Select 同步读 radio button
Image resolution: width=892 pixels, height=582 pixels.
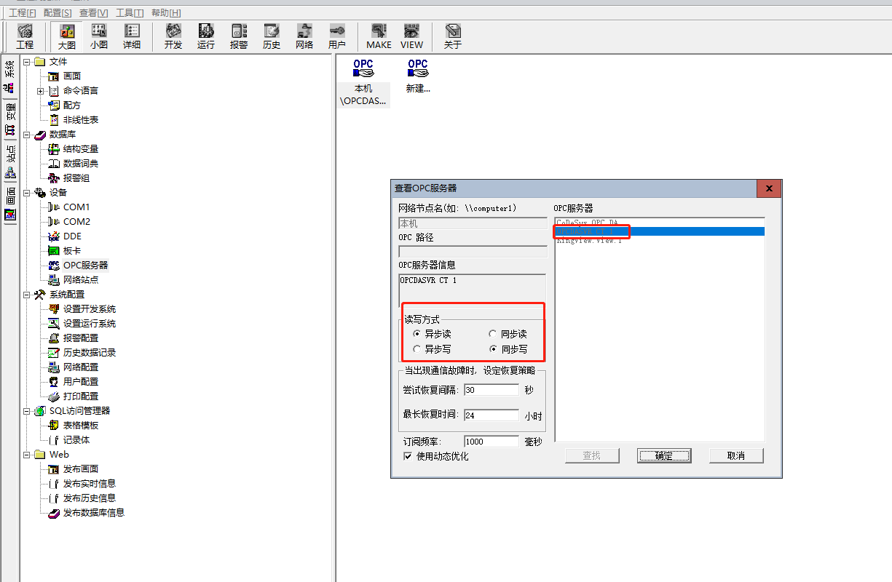point(492,334)
